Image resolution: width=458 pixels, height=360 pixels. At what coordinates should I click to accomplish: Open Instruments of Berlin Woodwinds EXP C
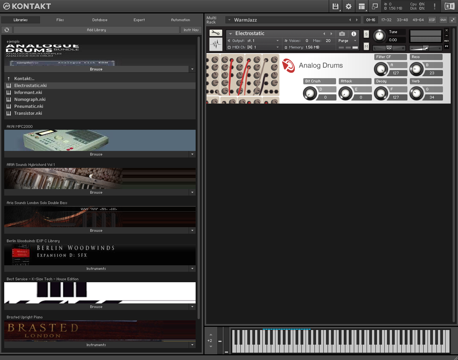[x=96, y=269]
